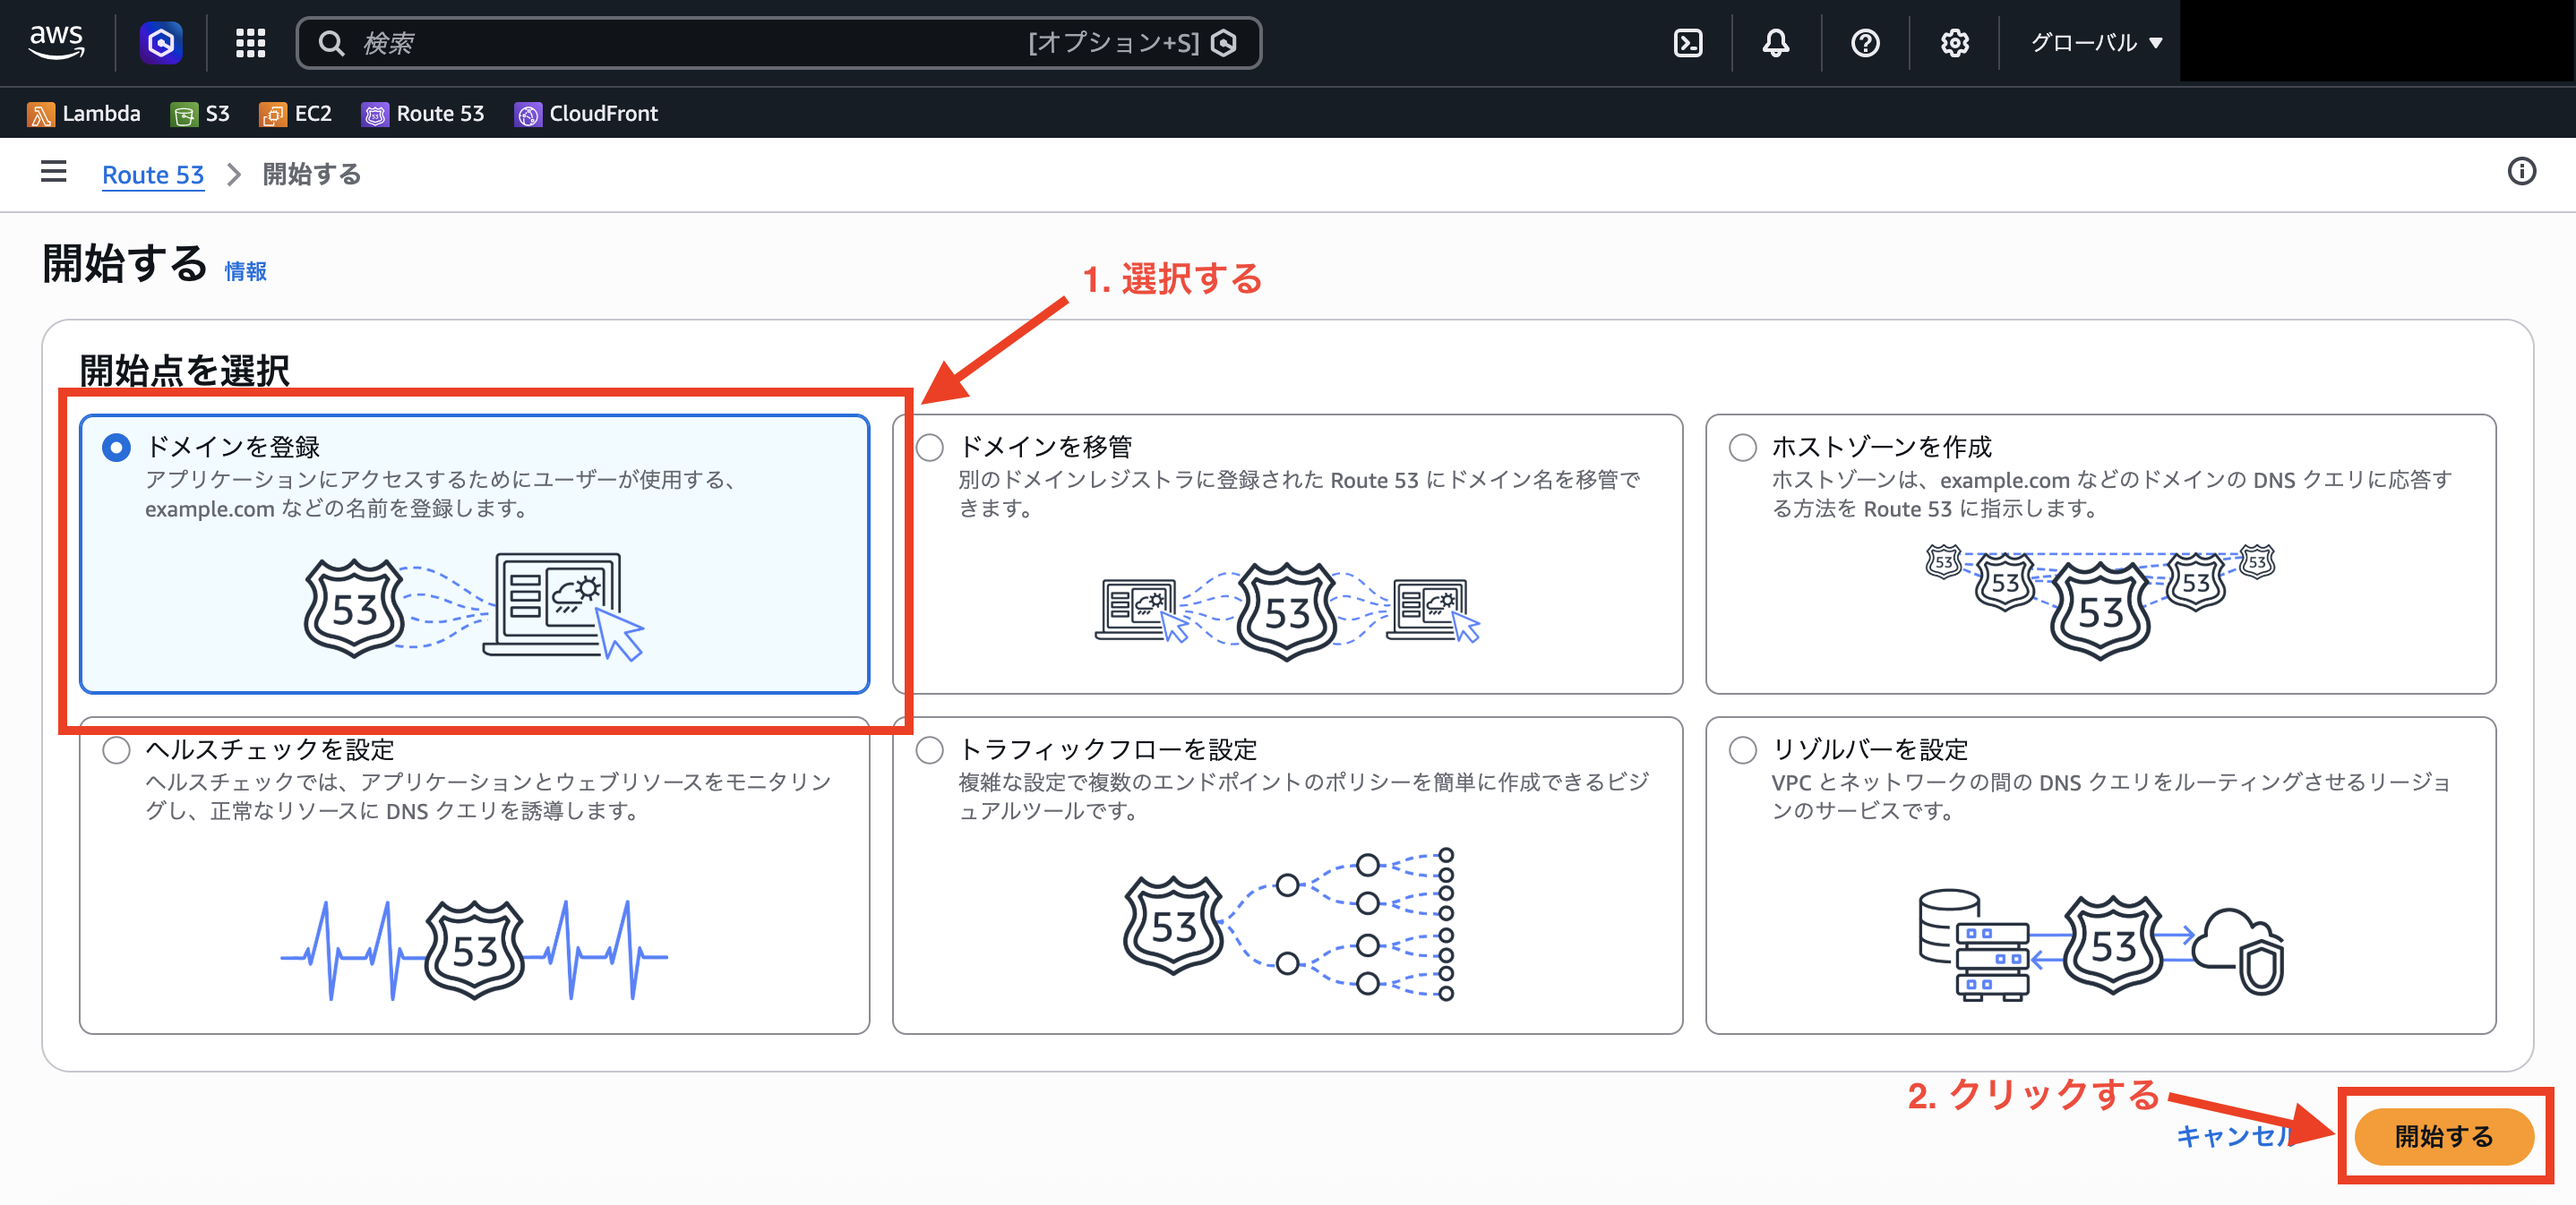The width and height of the screenshot is (2576, 1205).
Task: Expand the グローバル region dropdown
Action: tap(2097, 43)
